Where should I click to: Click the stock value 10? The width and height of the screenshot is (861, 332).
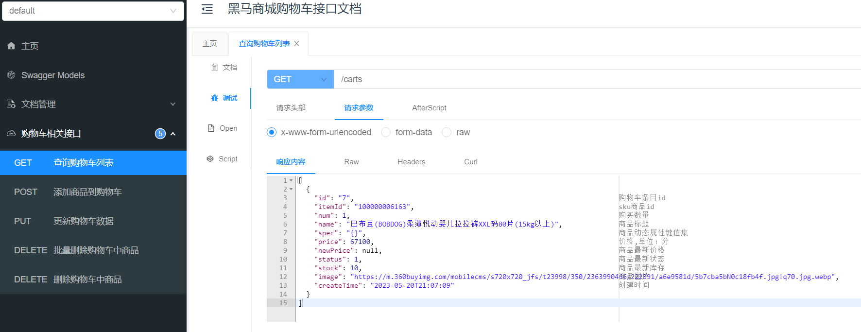tap(354, 268)
